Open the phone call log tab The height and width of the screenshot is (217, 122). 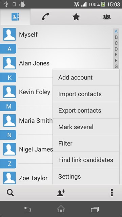click(x=46, y=17)
